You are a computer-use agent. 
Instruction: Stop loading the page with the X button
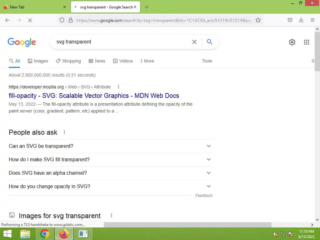[x=30, y=20]
